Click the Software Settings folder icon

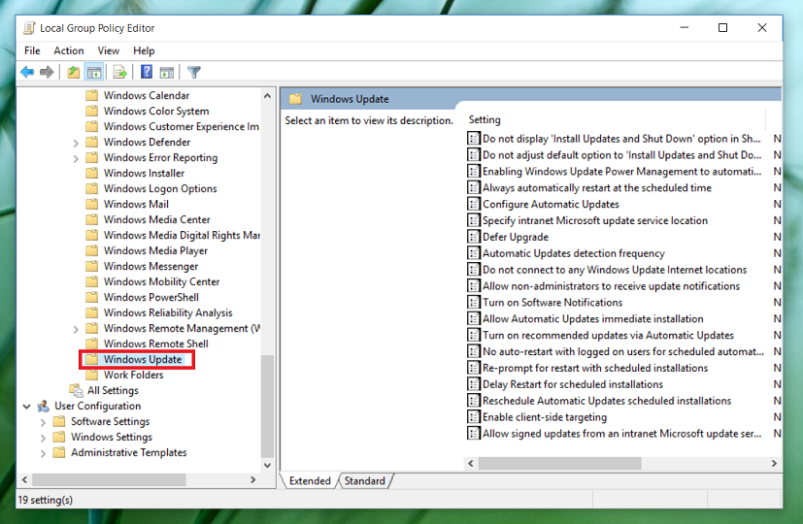point(59,421)
